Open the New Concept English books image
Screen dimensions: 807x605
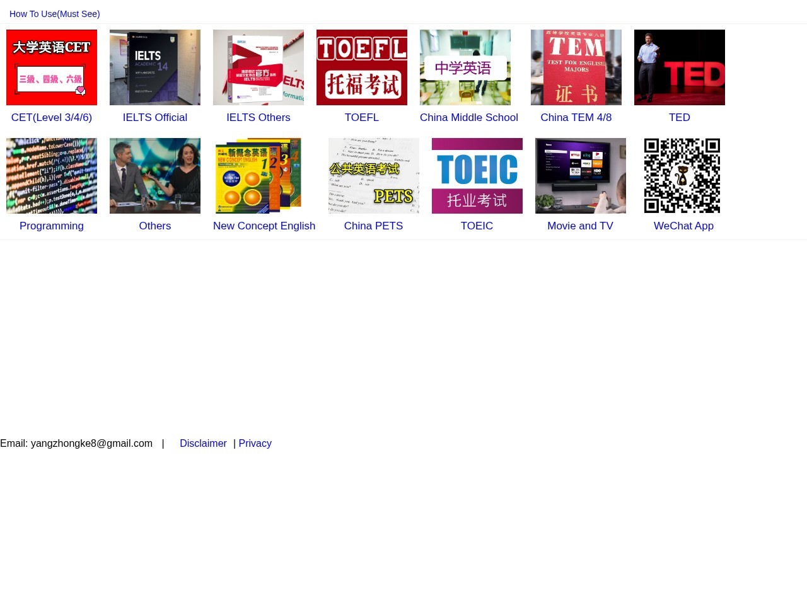tap(258, 176)
